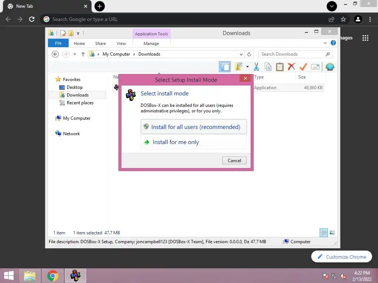The width and height of the screenshot is (378, 283).
Task: Open the Customize Quick Access Toolbar dropdown
Action: click(78, 33)
